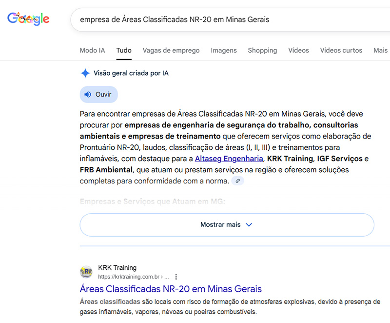390x323 pixels.
Task: Click the share link icon after the AI summary
Action: coord(237,181)
